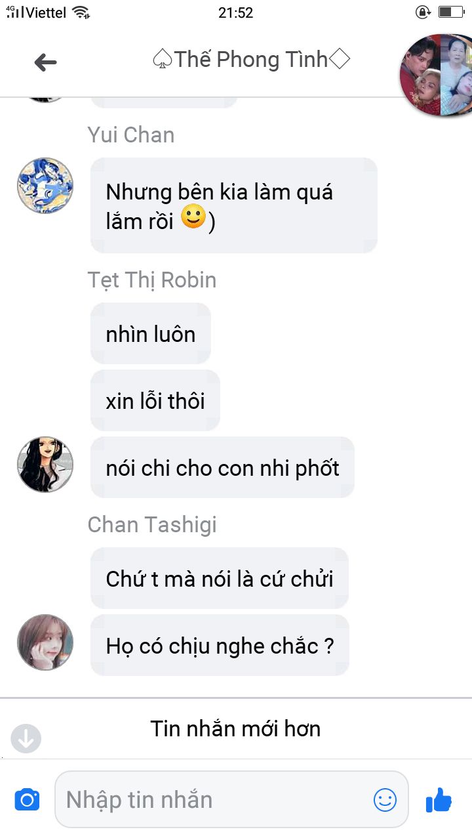Select the 'nói chi cho con nhi phốt' message
Viewport: 472px width, 840px height.
point(222,467)
